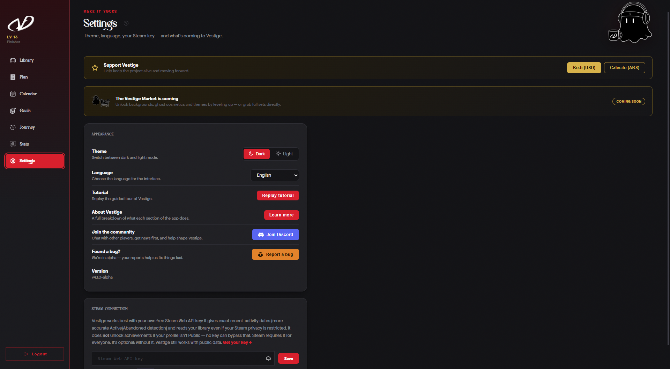Click The Vestige Market is coming heading
This screenshot has height=369, width=670.
[147, 99]
